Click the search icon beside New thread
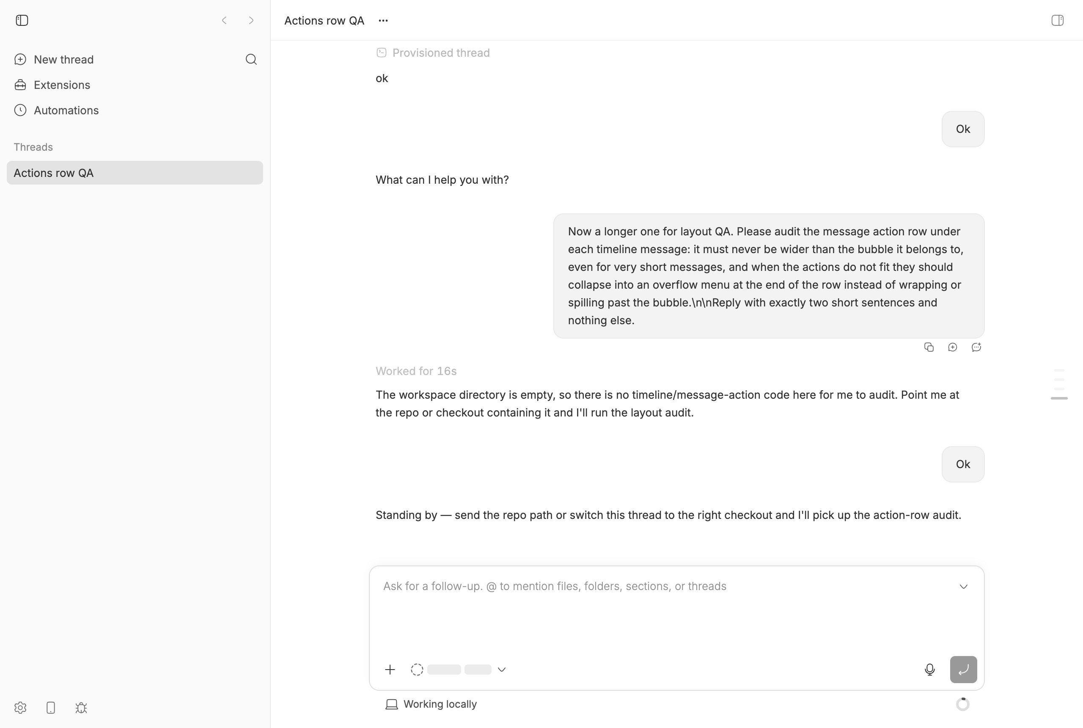 coord(251,59)
